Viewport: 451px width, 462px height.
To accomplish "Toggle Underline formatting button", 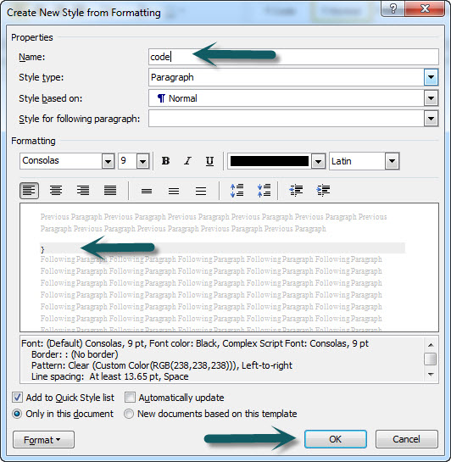I will [x=209, y=161].
